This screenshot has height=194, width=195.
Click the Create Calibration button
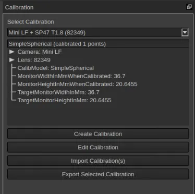click(98, 134)
